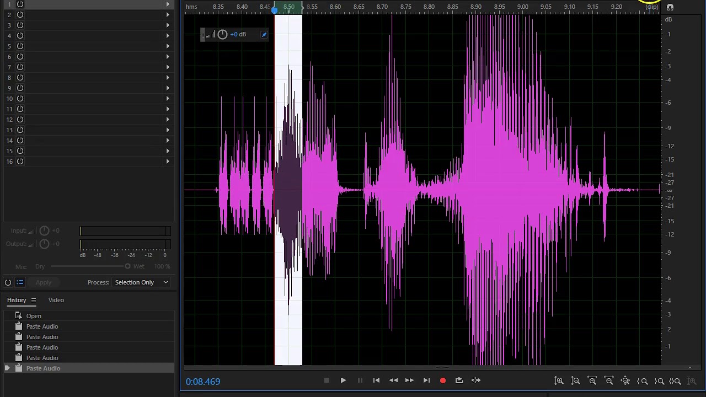Zoom in at the out point

[x=659, y=381]
